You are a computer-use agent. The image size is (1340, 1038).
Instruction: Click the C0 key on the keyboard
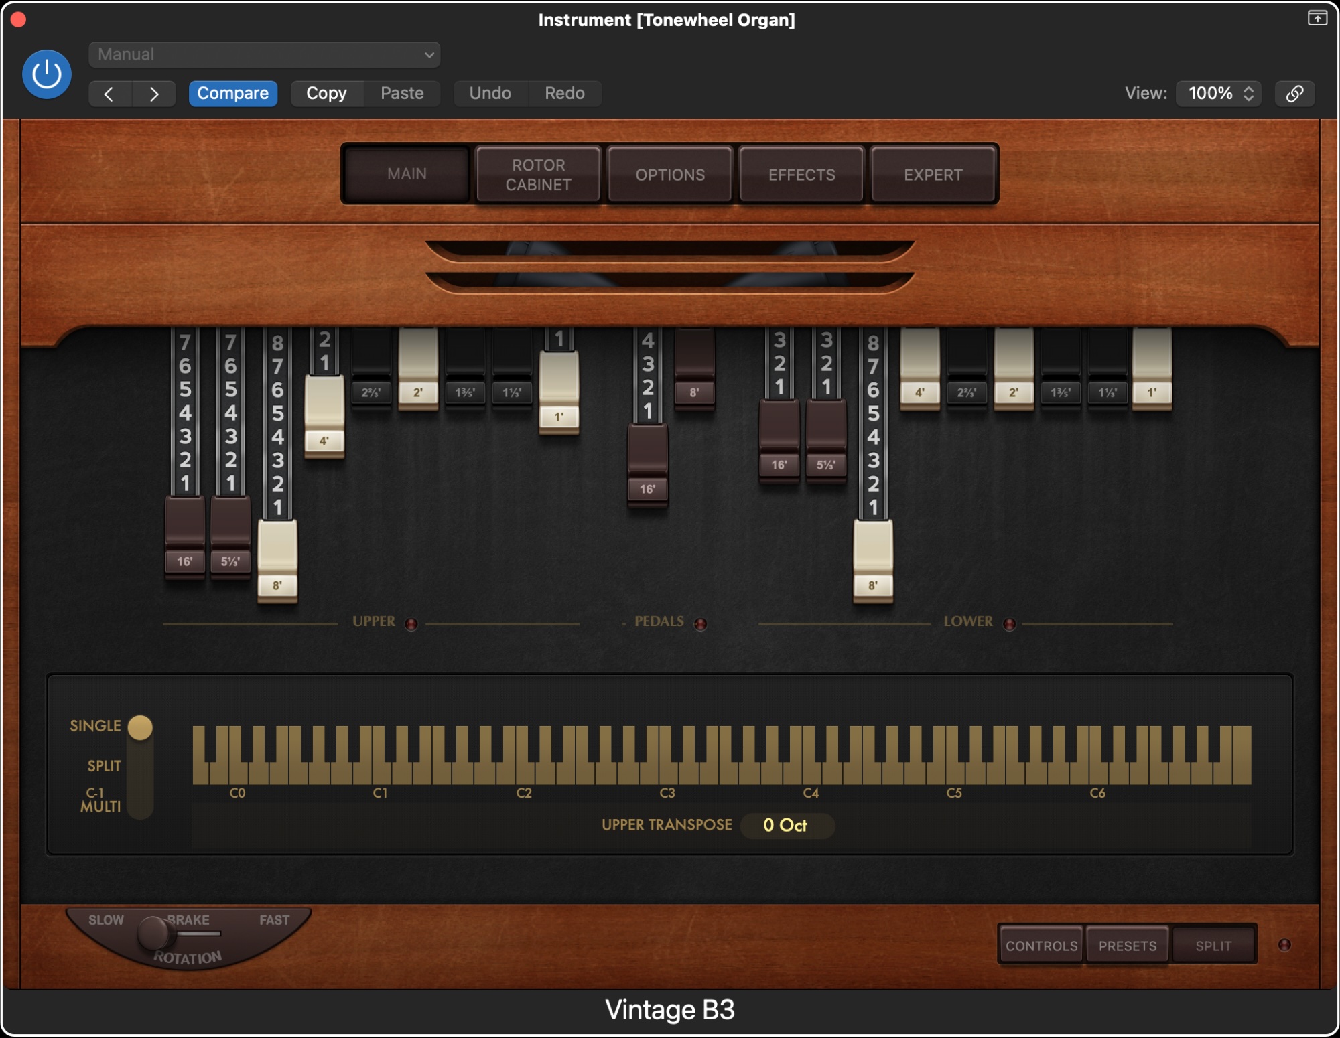[237, 773]
